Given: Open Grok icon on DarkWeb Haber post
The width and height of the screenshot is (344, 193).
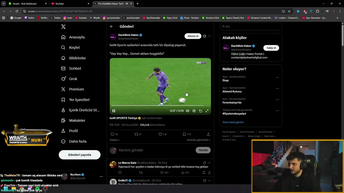Looking at the screenshot, I should (x=205, y=36).
